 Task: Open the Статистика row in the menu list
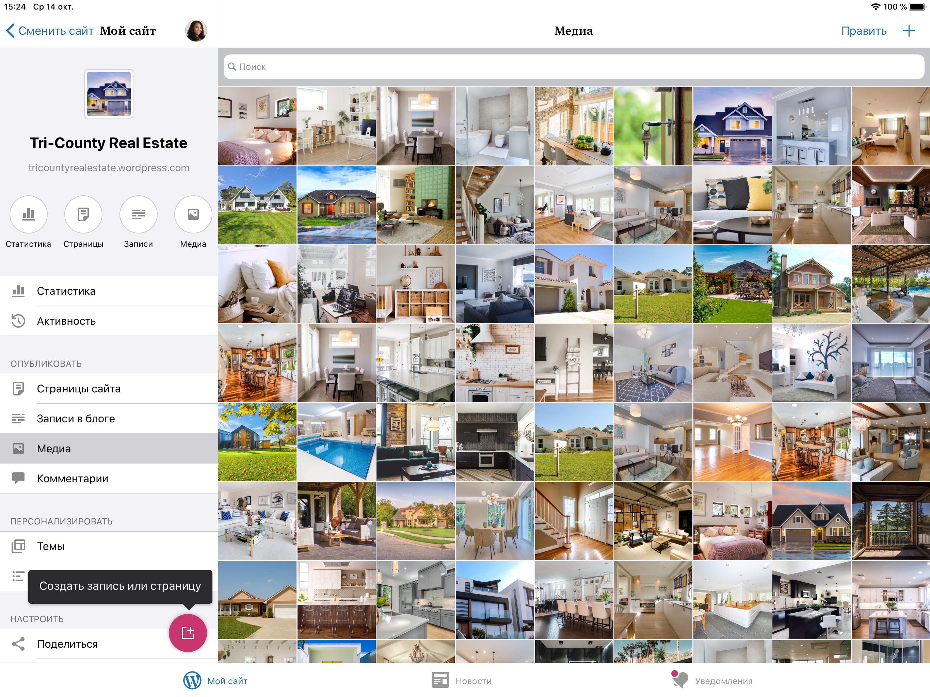109,291
